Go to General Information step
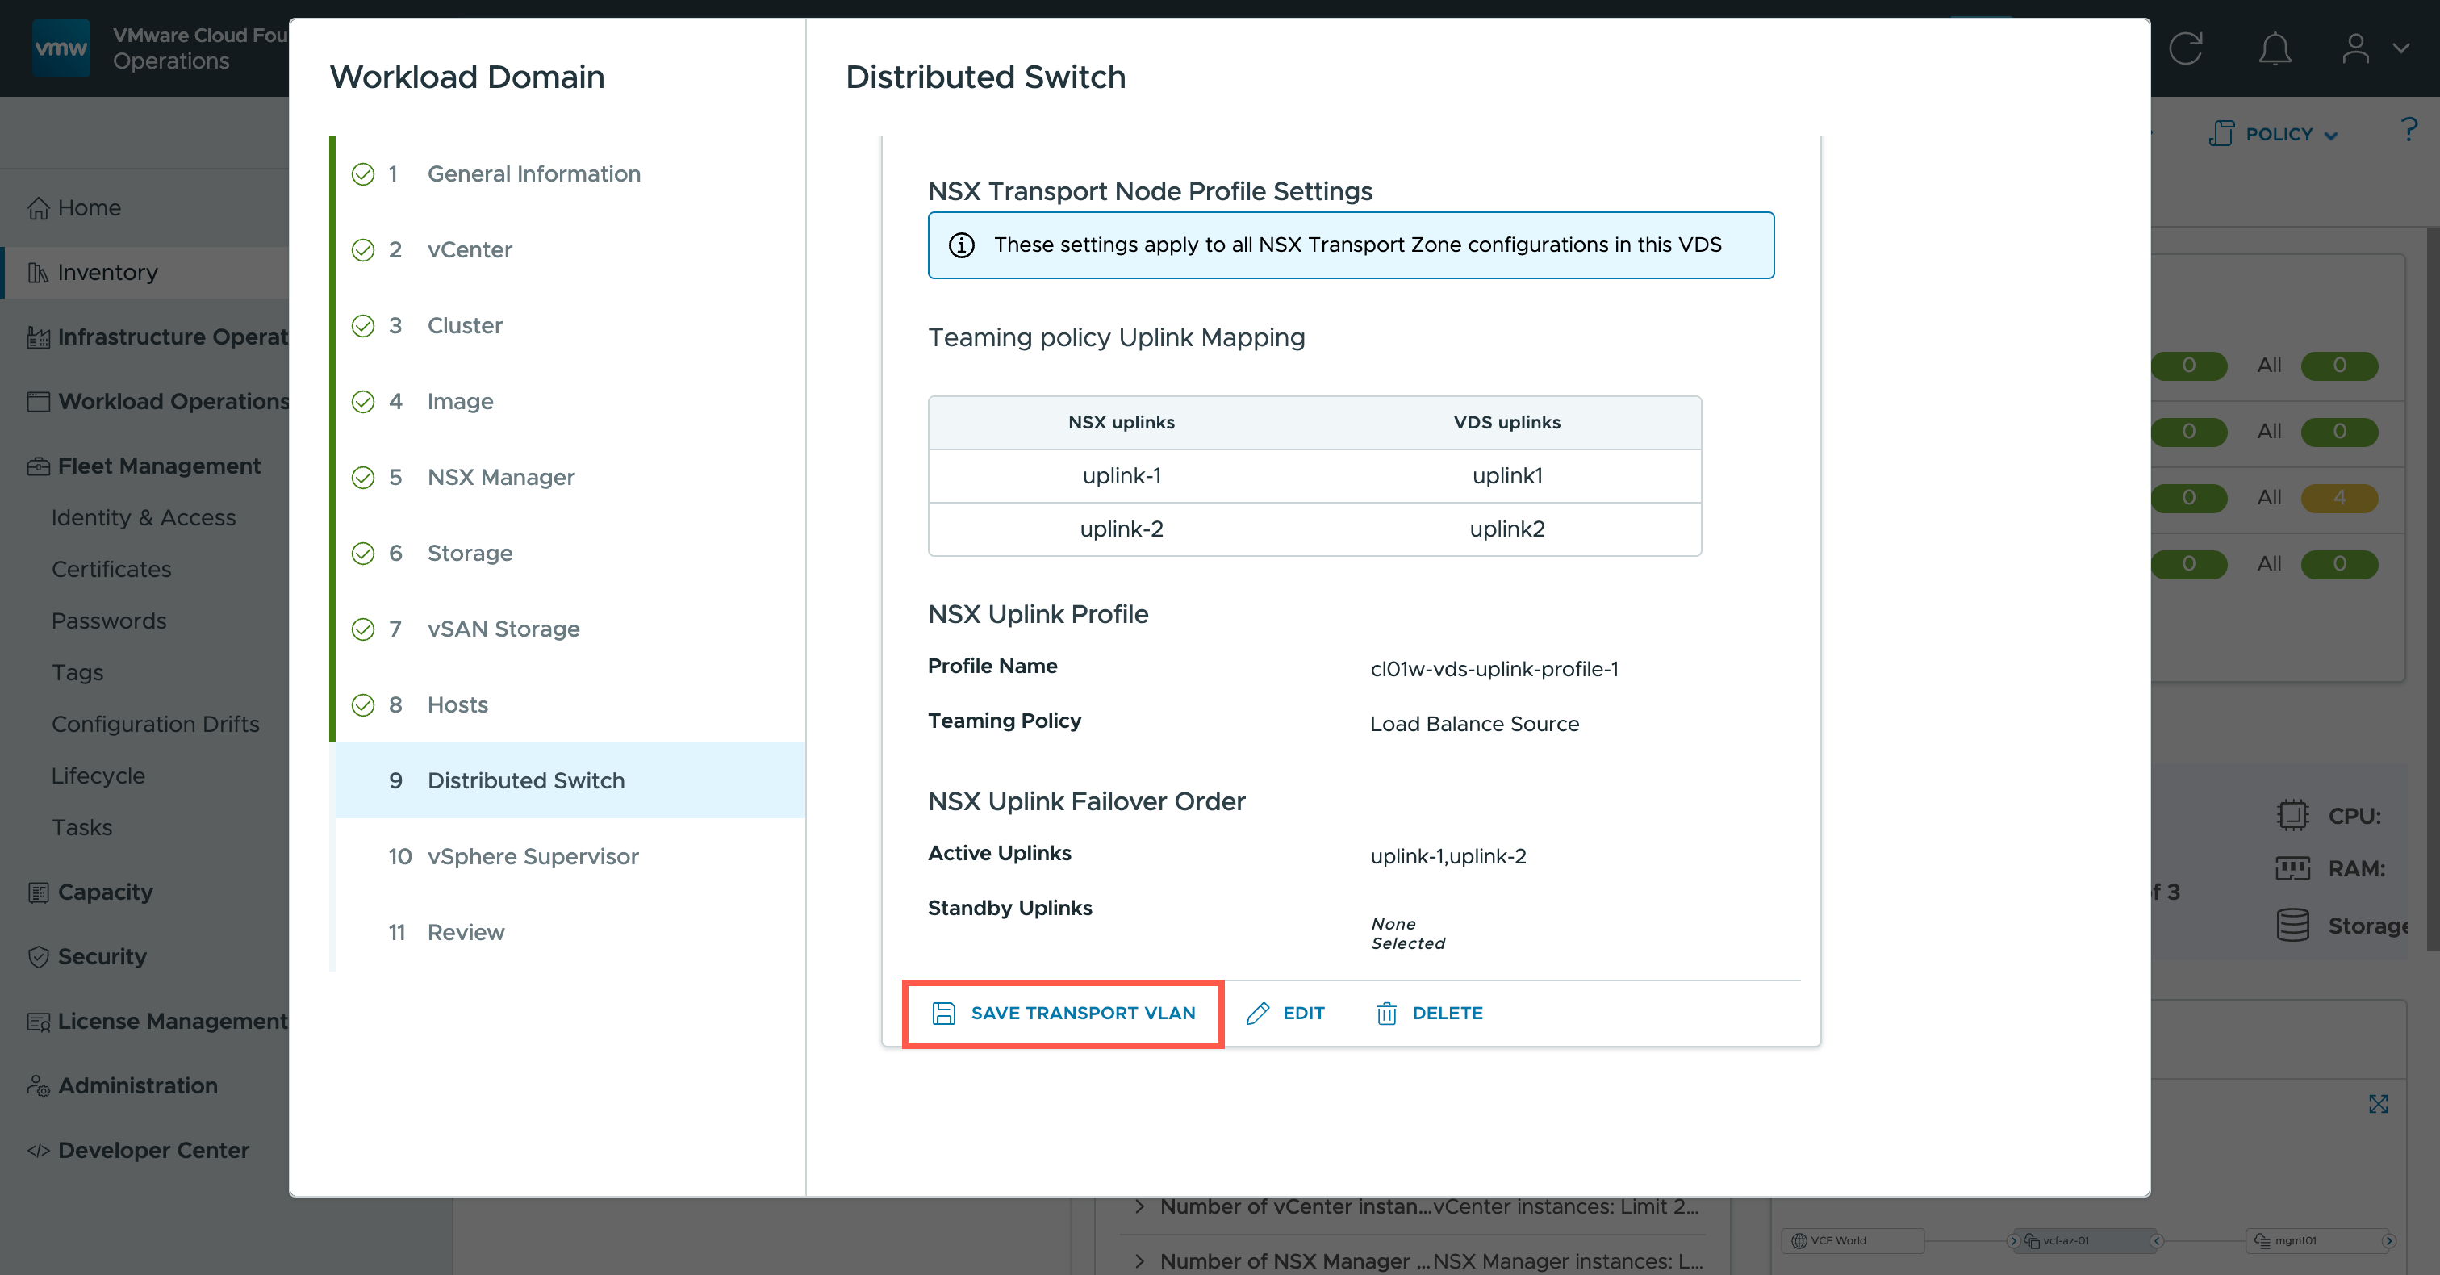The width and height of the screenshot is (2440, 1275). 533,173
